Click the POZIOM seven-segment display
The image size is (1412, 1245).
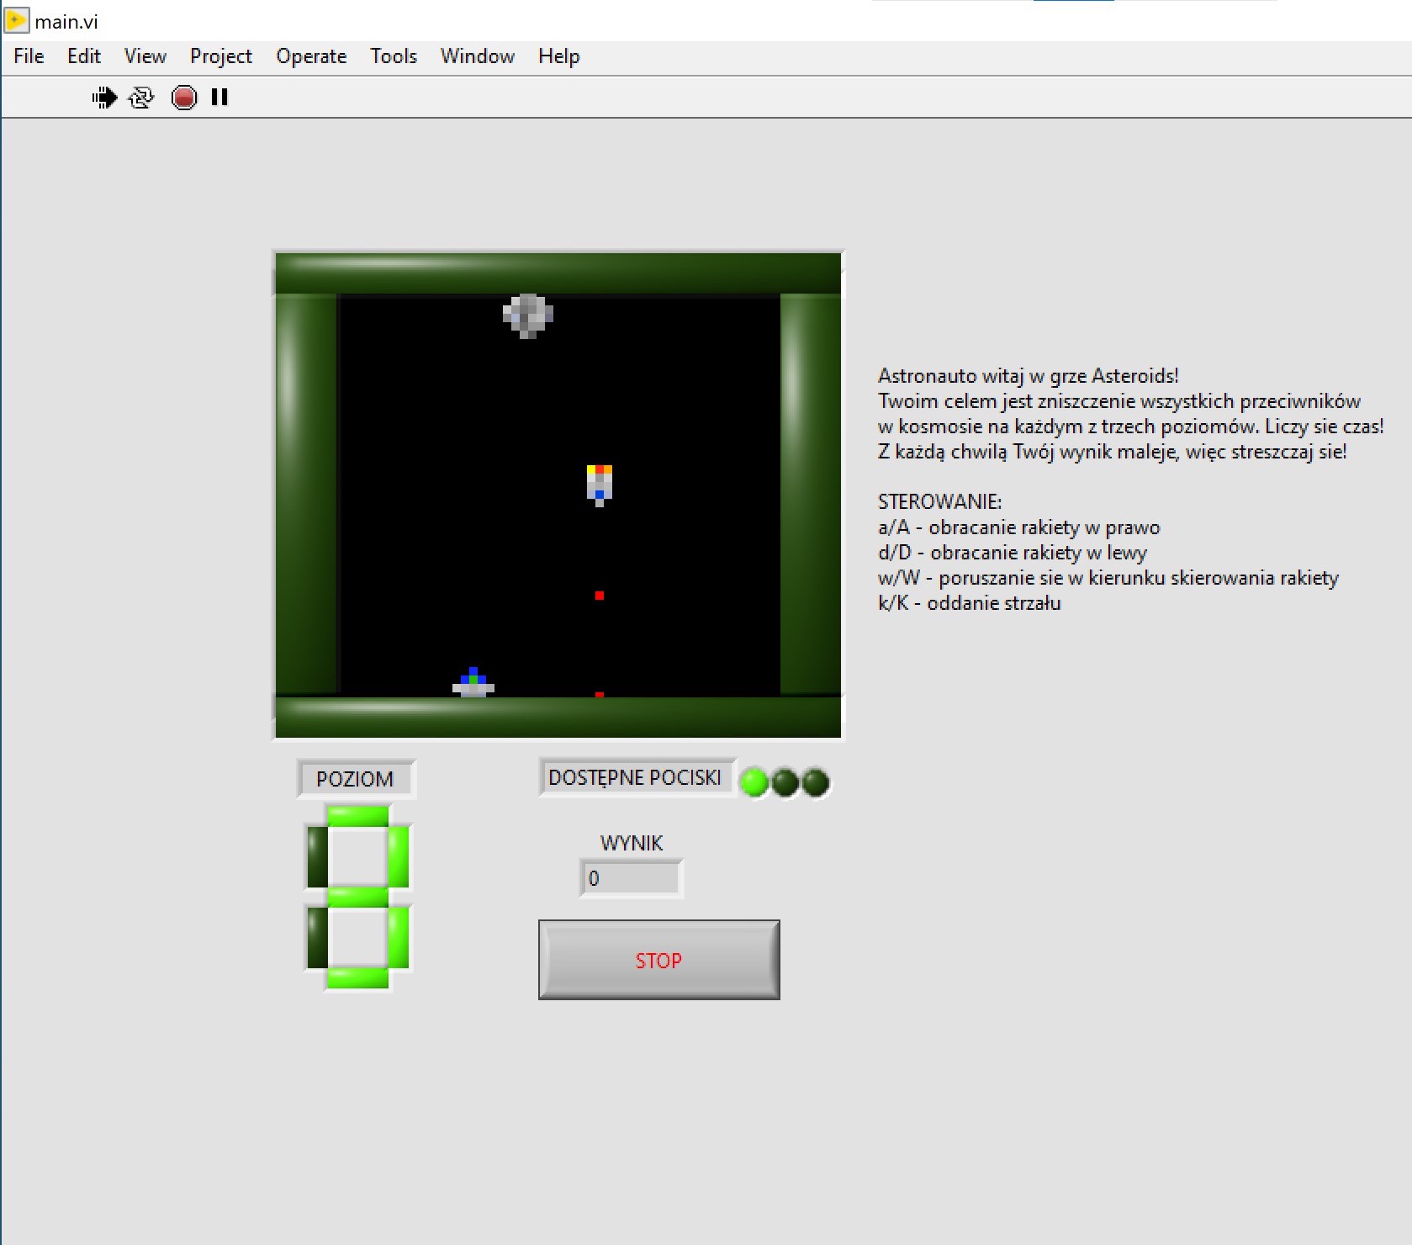click(x=357, y=898)
